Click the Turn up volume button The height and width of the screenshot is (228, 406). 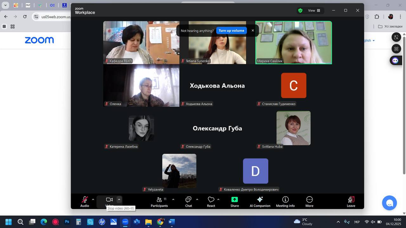click(231, 31)
